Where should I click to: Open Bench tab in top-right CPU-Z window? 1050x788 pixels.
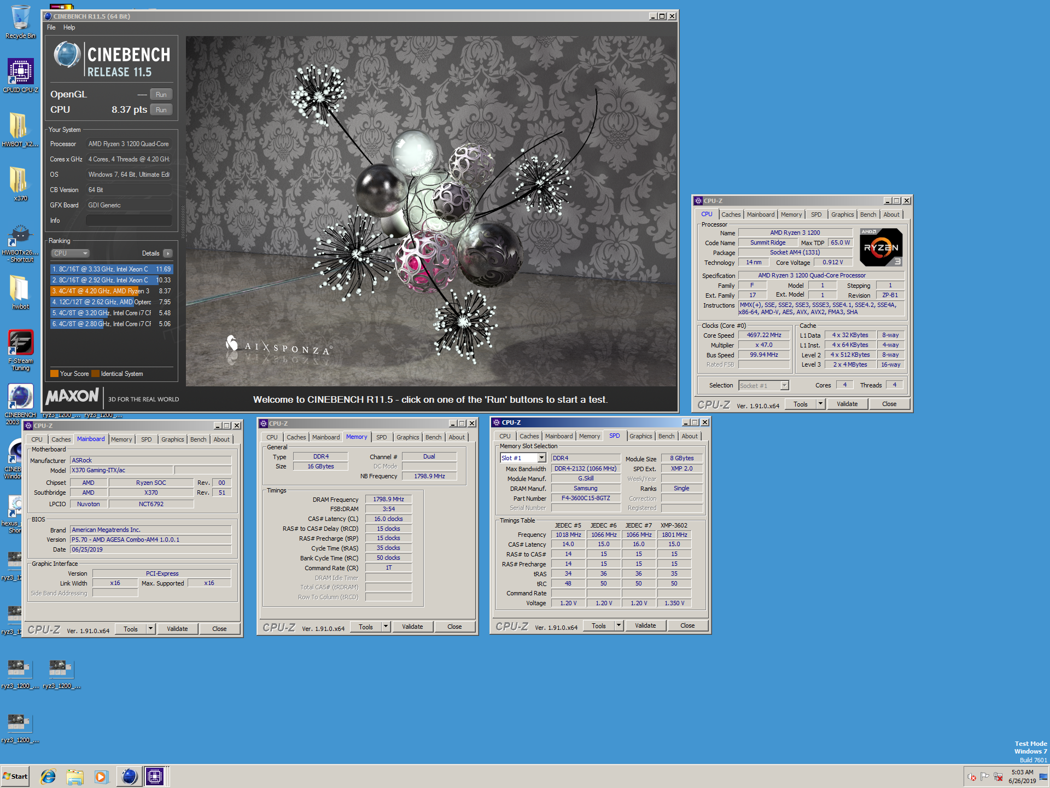[868, 215]
